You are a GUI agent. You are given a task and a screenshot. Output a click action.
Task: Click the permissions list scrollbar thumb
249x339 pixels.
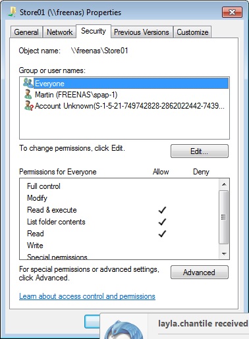(x=224, y=217)
